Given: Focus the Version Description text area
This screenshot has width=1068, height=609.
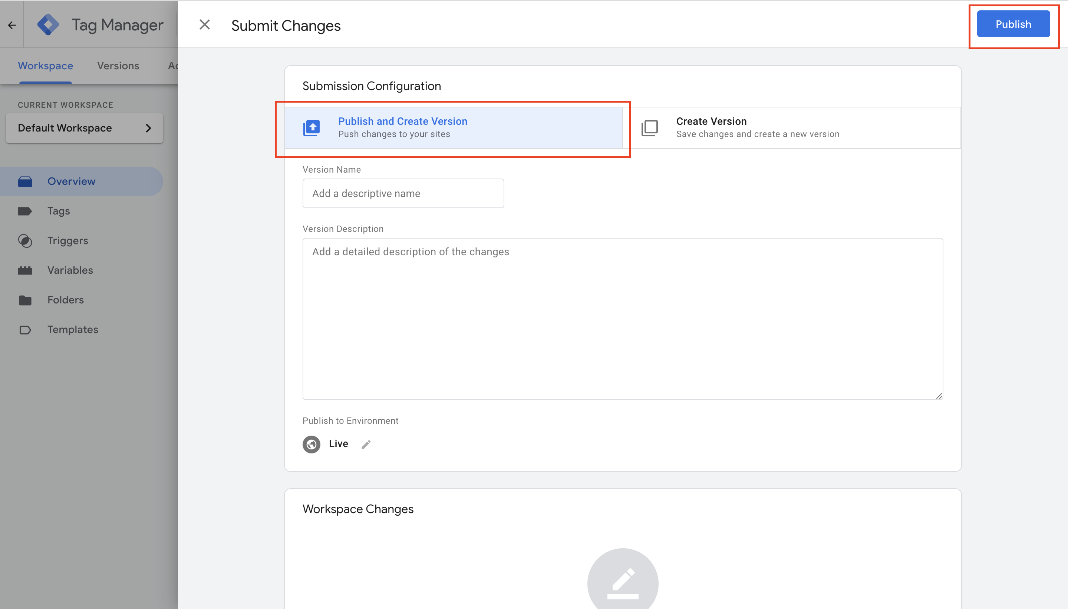Looking at the screenshot, I should coord(623,319).
